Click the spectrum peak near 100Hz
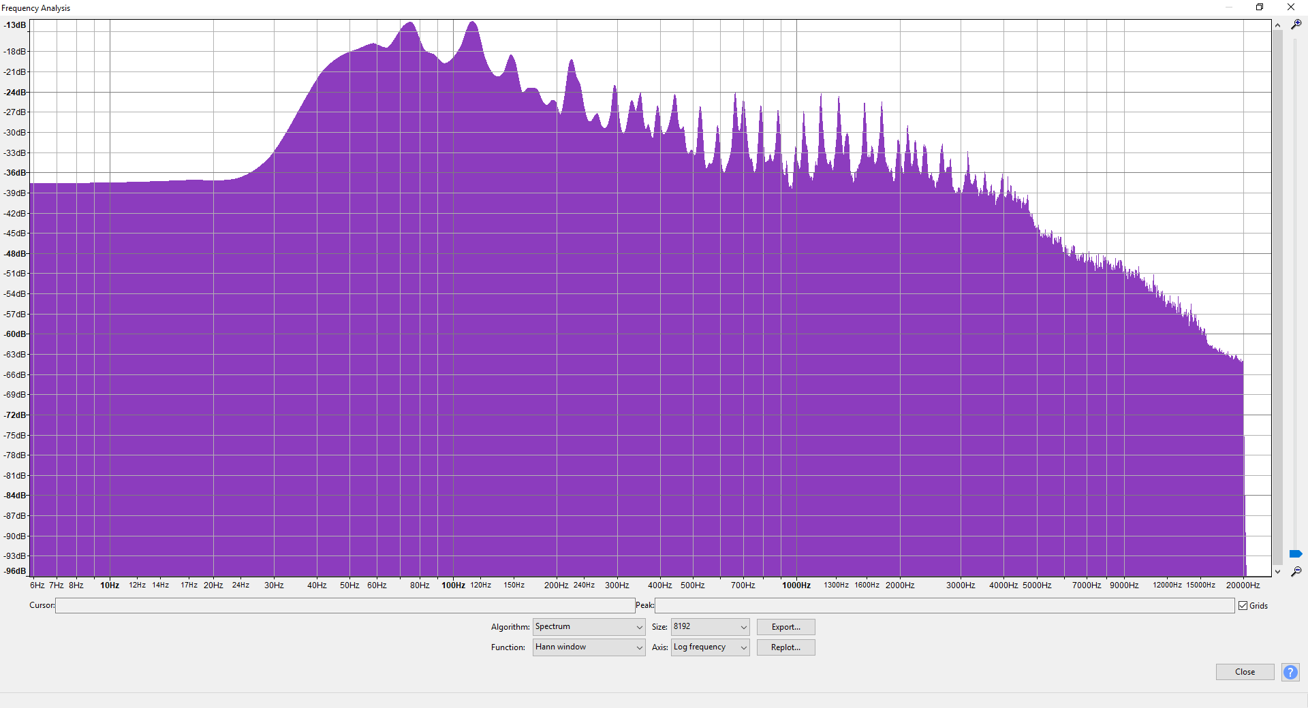 472,23
